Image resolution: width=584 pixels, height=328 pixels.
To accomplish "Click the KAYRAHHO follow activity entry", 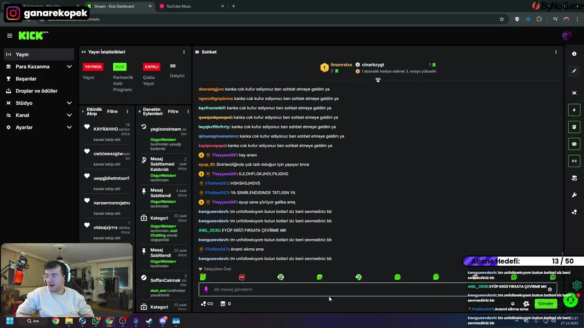I will pos(107,132).
